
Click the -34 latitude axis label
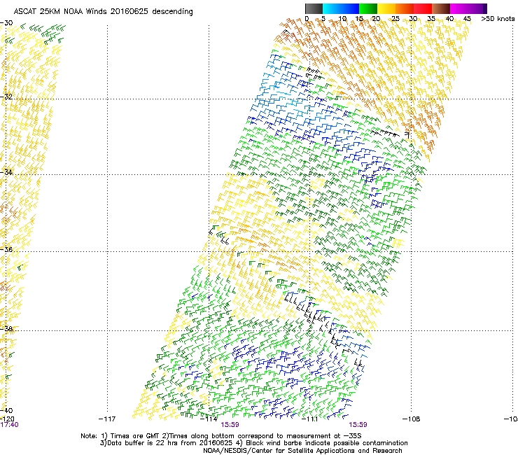coord(6,172)
